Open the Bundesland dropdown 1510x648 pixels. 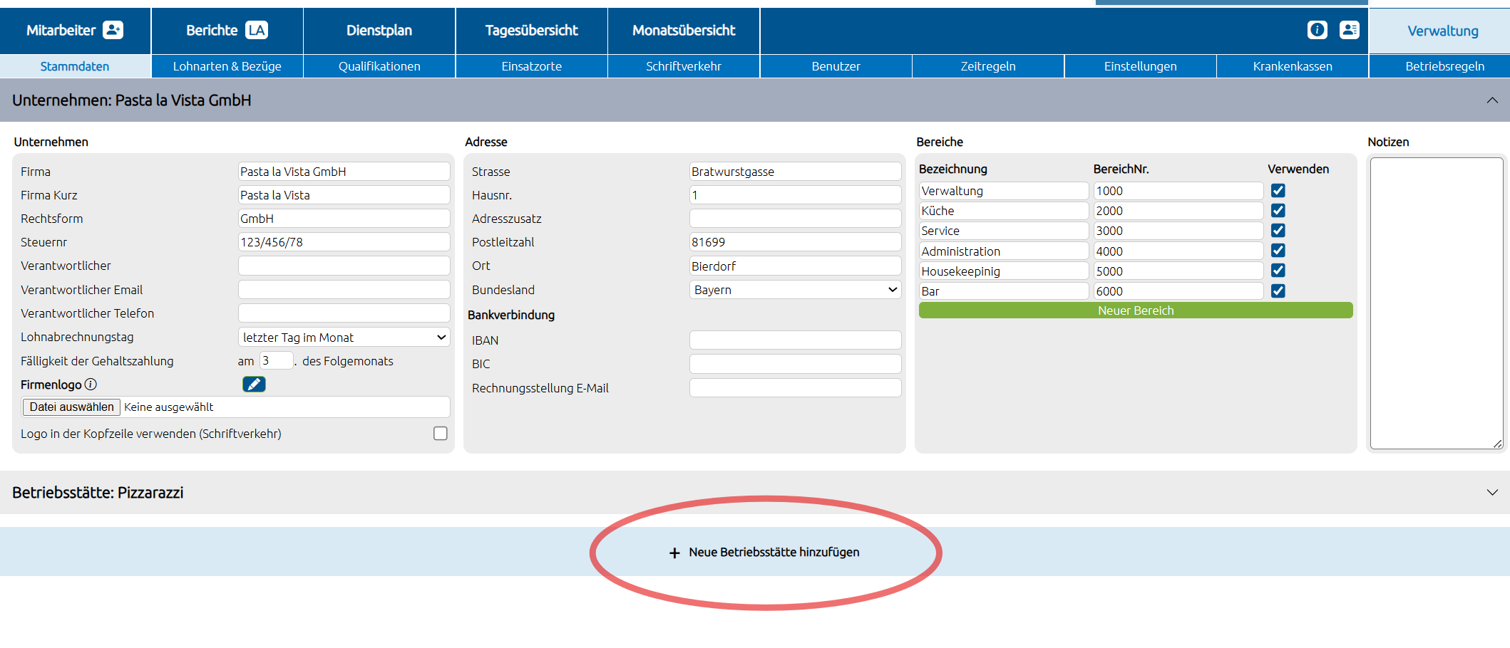(795, 290)
